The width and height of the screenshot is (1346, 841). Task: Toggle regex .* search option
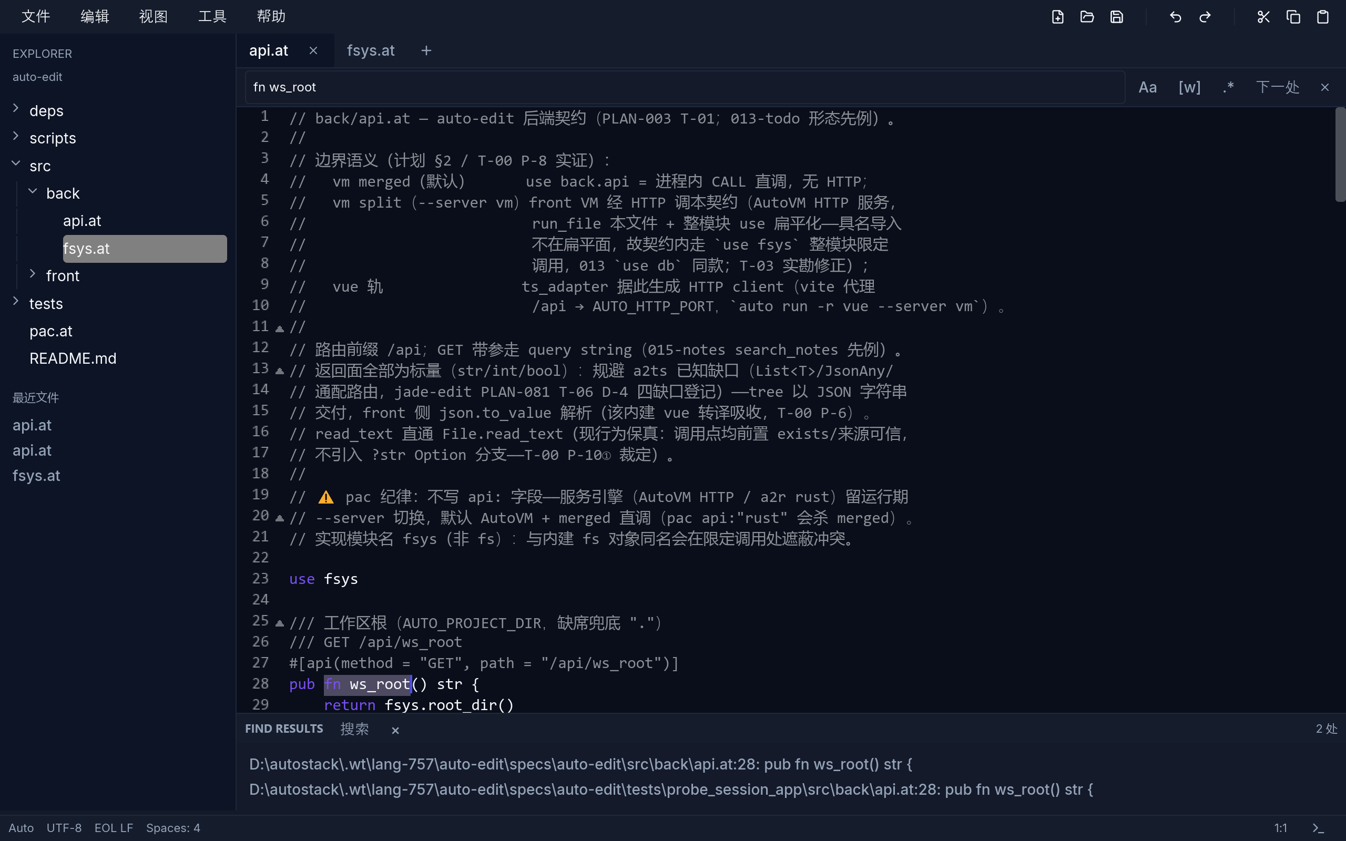1228,87
